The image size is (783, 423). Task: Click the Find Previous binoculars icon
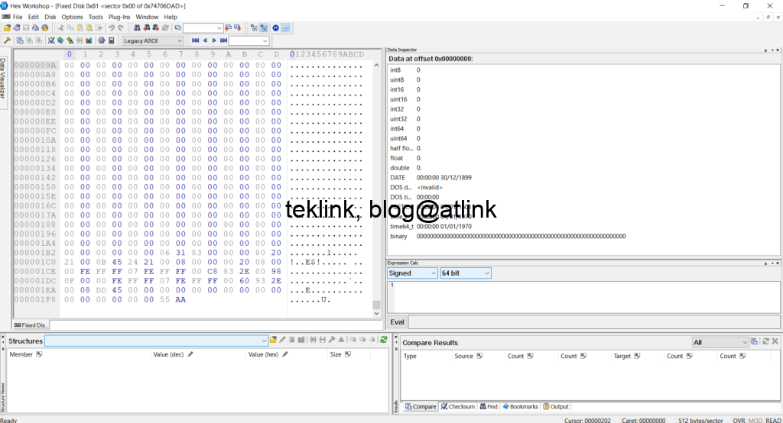click(147, 28)
